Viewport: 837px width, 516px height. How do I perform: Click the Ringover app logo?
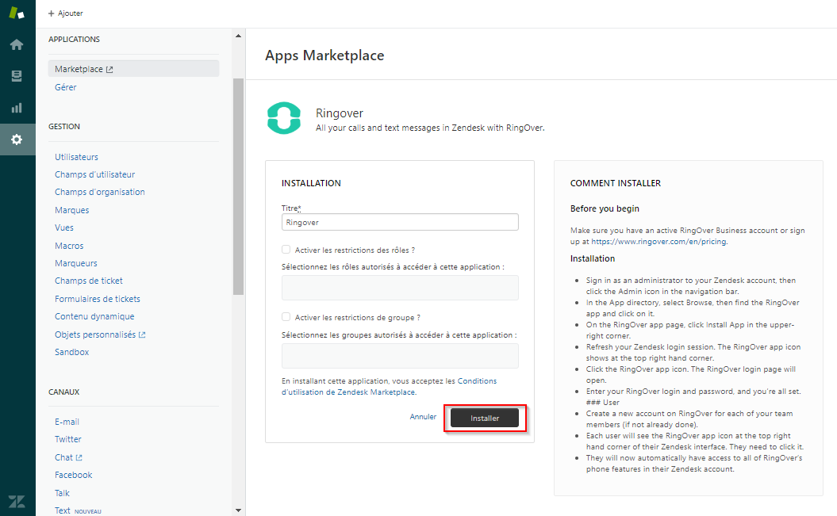coord(284,118)
